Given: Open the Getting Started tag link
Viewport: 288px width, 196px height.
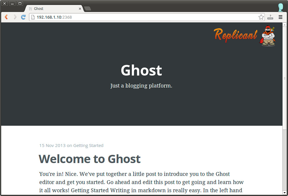Looking at the screenshot, I should (88, 146).
